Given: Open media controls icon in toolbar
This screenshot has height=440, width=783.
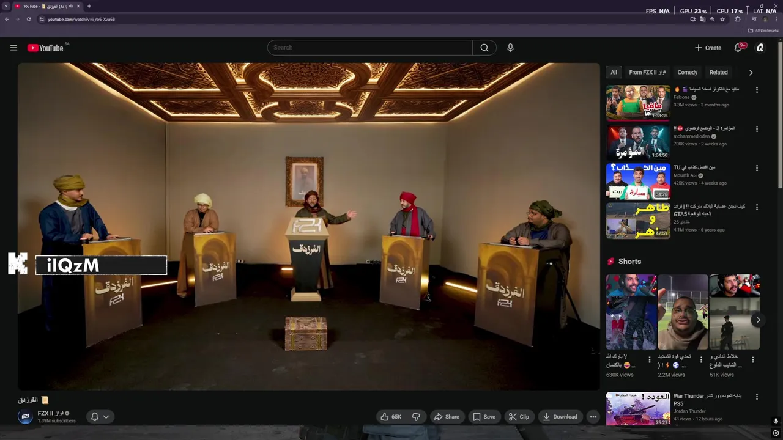Looking at the screenshot, I should click(x=754, y=19).
